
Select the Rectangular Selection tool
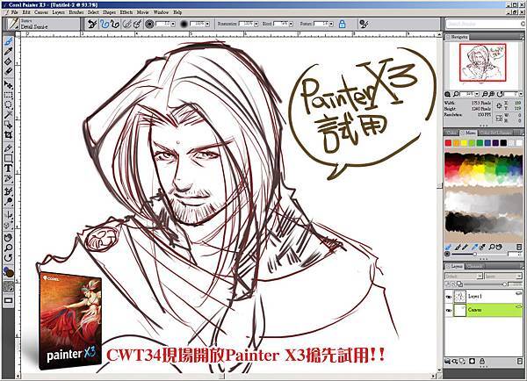[x=9, y=95]
